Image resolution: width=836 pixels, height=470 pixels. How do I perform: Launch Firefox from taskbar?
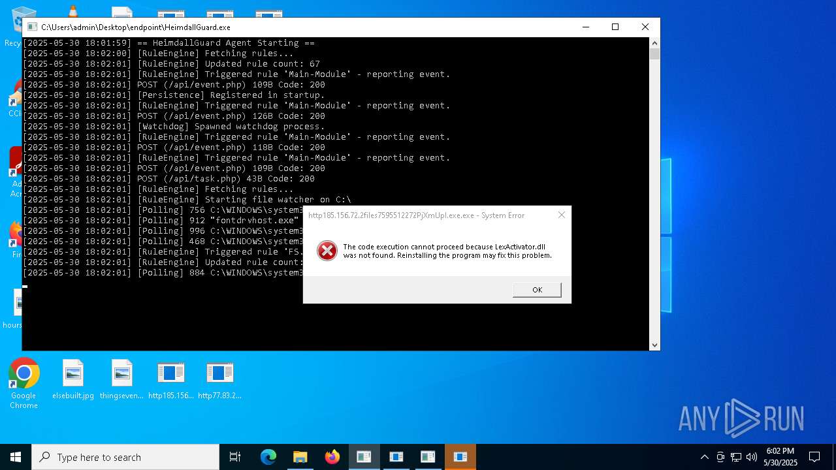click(332, 457)
